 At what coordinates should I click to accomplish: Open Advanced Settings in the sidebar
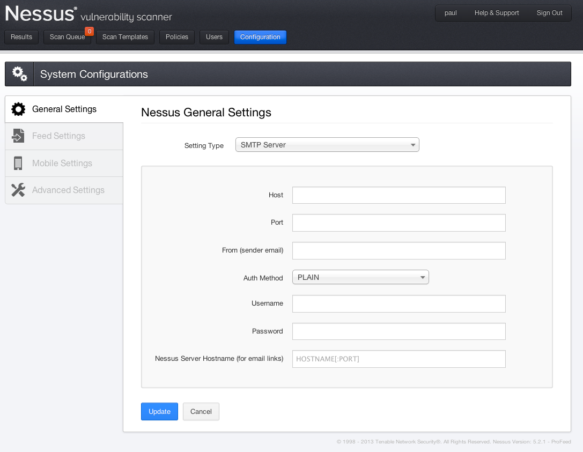(x=64, y=190)
